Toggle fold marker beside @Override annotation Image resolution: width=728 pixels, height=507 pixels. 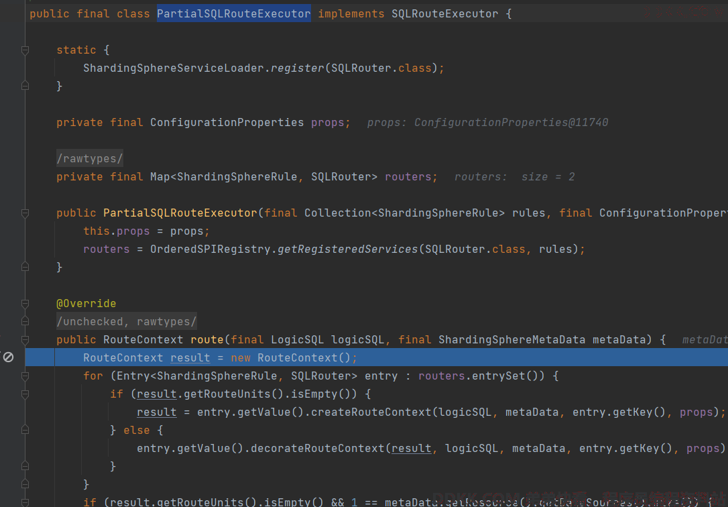point(25,304)
